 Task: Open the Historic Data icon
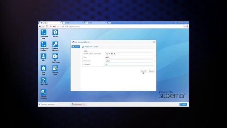tap(55, 68)
